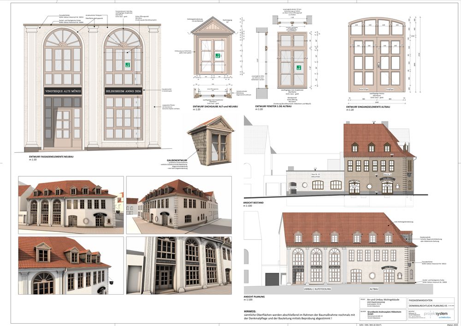This screenshot has height=326, width=461.
Task: Click the projektsystem logo in the title block
Action: coord(436,314)
